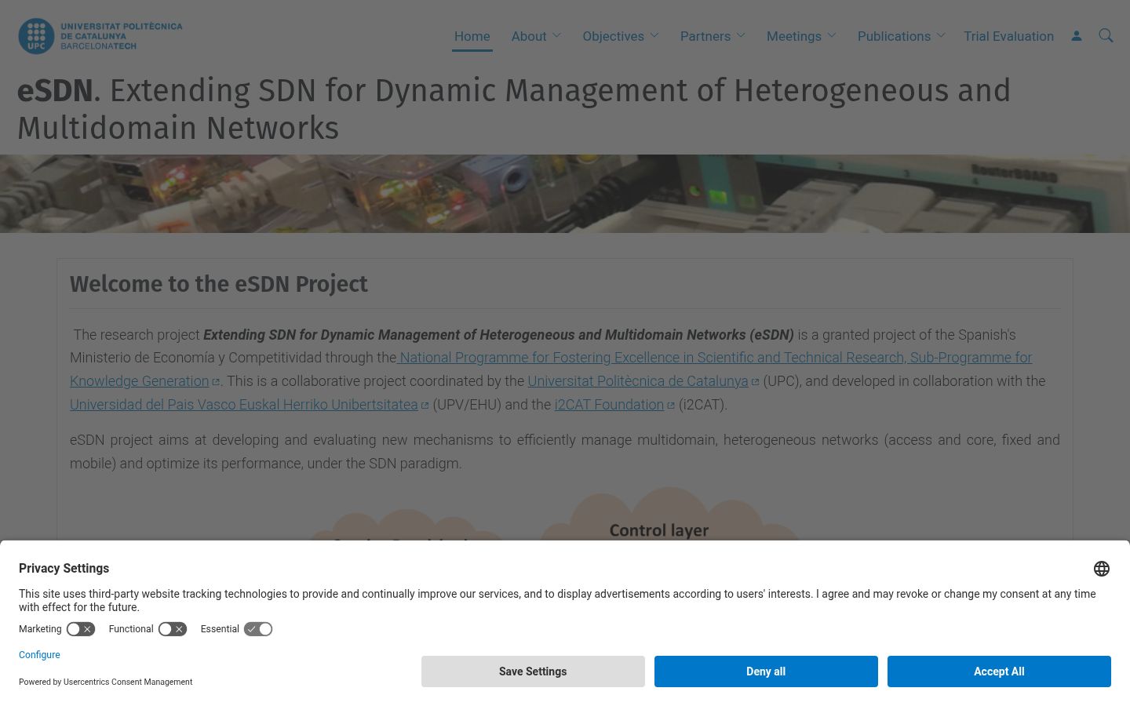Click external link icon after Unibertsitatea
Screen dimensions: 1130x706
[425, 406]
